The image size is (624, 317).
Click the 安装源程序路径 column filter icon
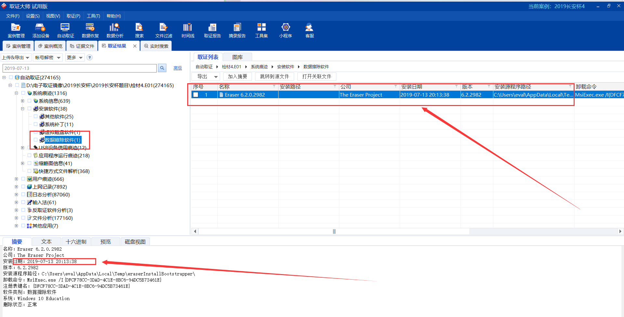point(570,86)
